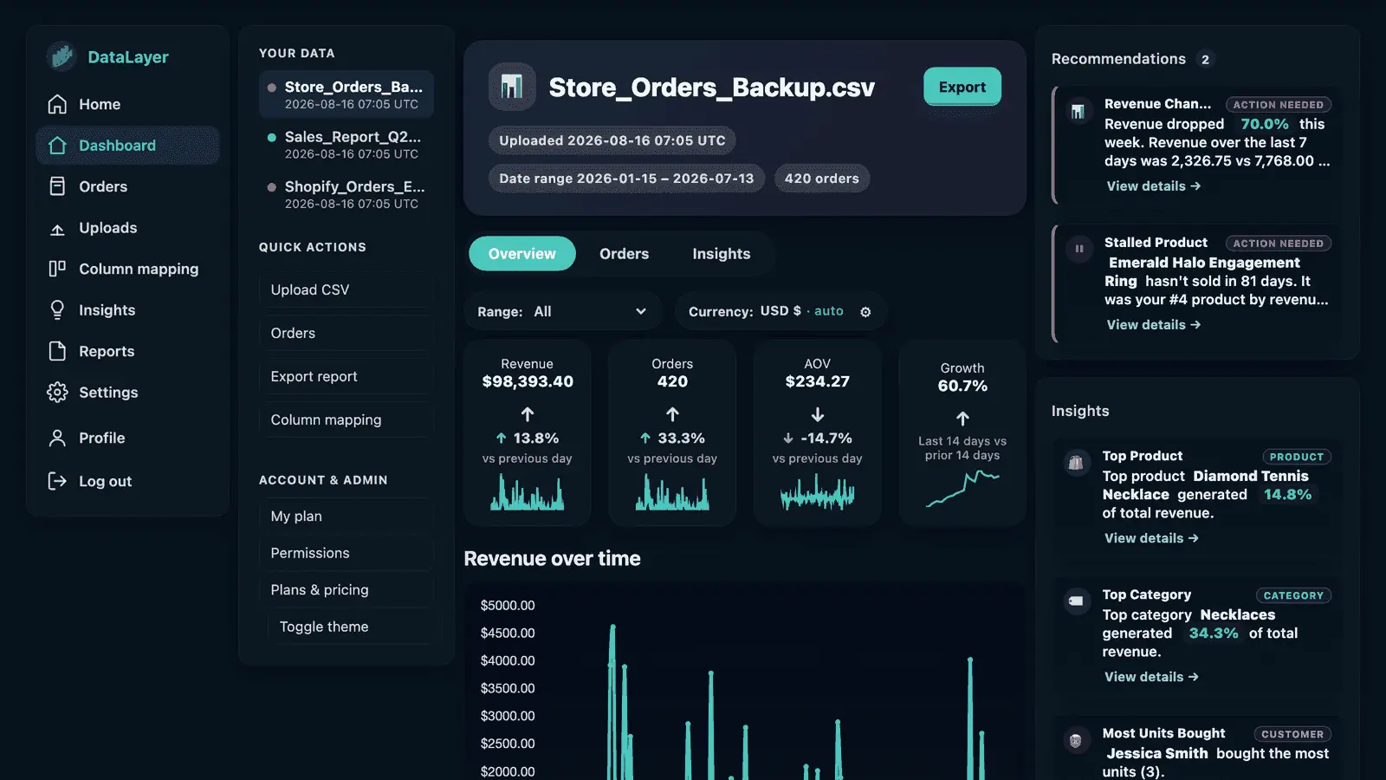1386x780 pixels.
Task: Click the Growth 60.7% value
Action: (962, 386)
